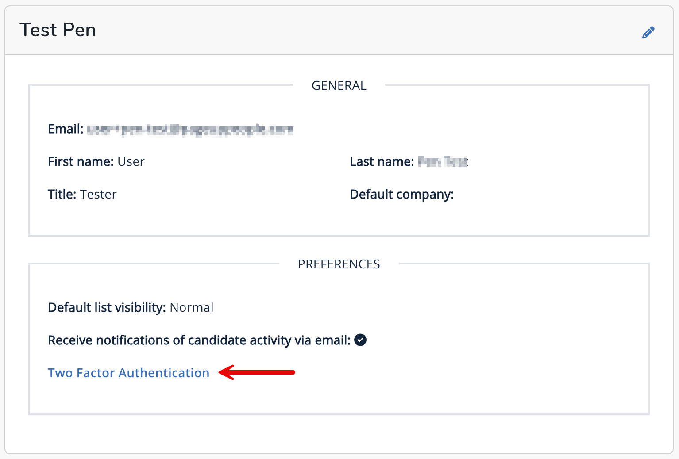Select the title value Tester
679x459 pixels.
98,195
